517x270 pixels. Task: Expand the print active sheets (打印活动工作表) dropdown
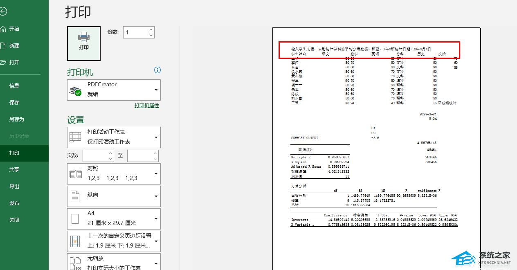coord(156,137)
